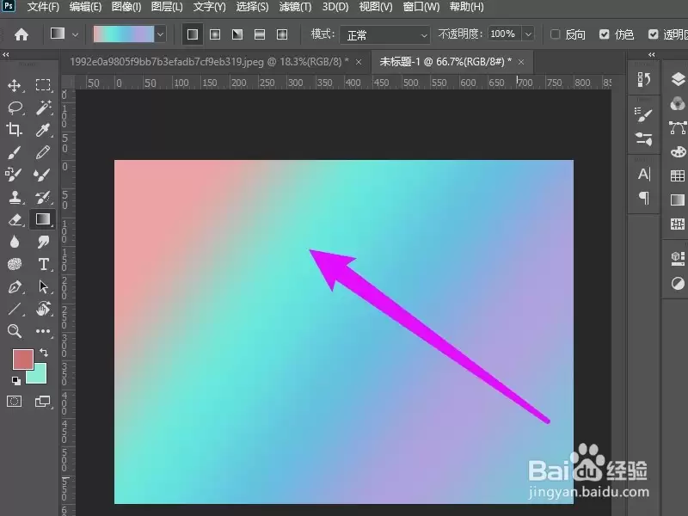Select the Eyedropper tool
688x516 pixels.
point(43,130)
